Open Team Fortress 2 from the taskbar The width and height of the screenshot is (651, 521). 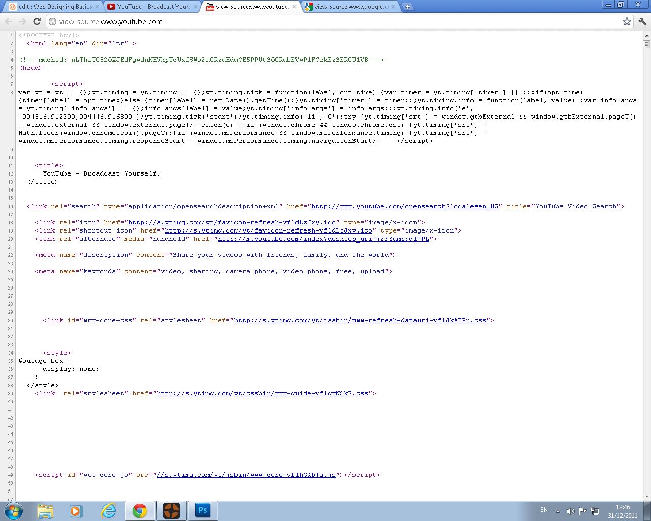coord(171,510)
